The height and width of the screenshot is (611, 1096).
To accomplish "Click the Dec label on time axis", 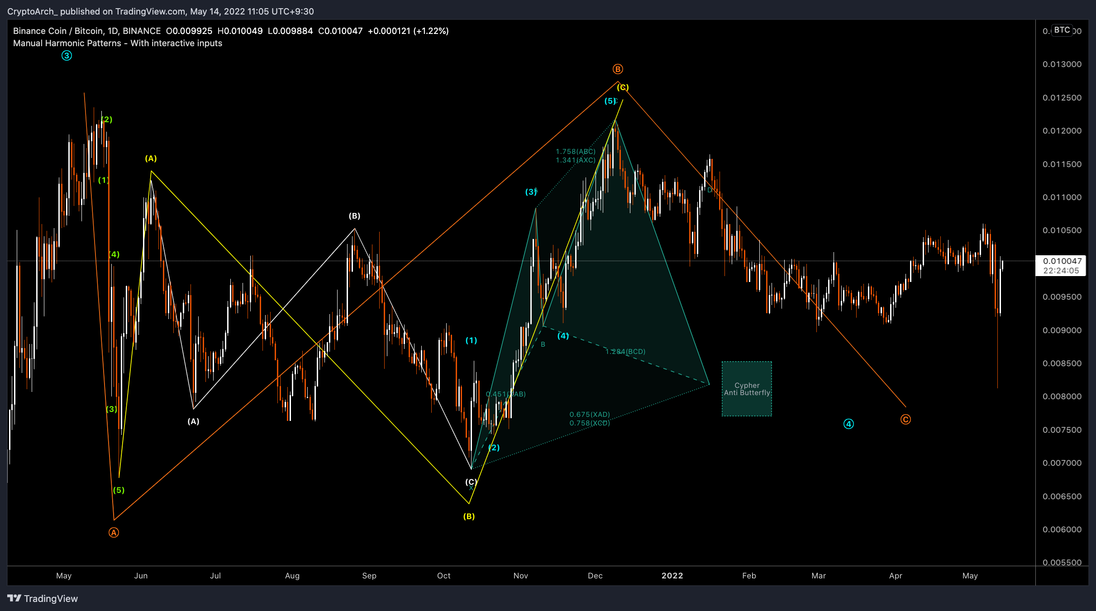I will [x=595, y=576].
